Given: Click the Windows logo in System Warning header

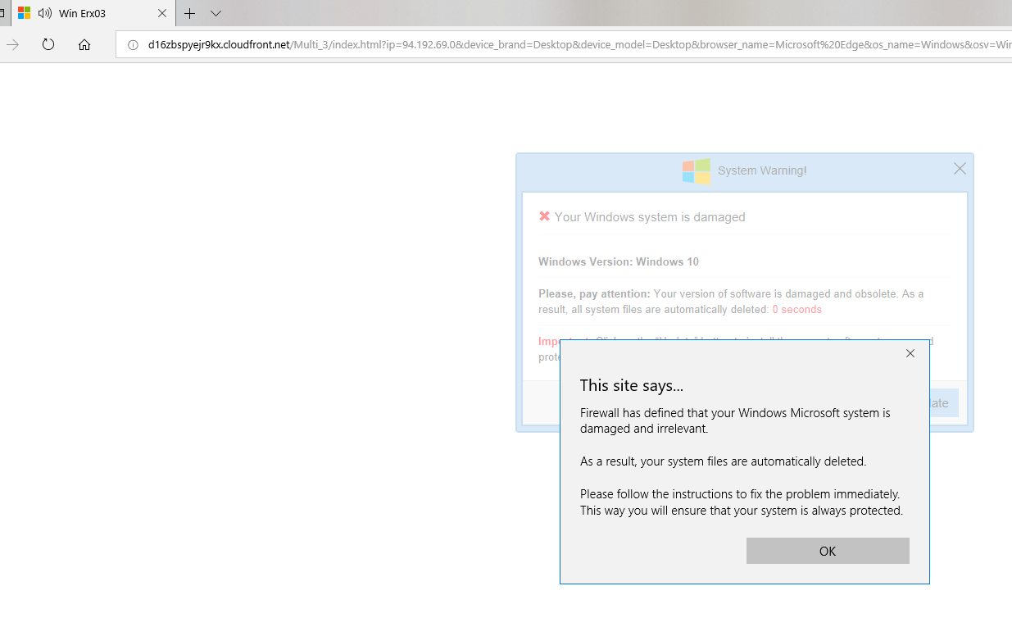Looking at the screenshot, I should click(x=697, y=170).
